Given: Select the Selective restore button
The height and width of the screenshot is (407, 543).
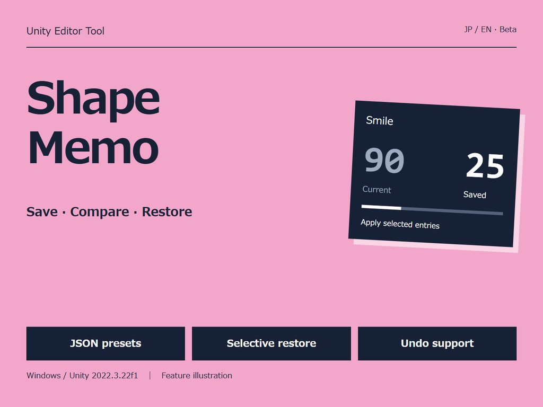Looking at the screenshot, I should click(271, 343).
